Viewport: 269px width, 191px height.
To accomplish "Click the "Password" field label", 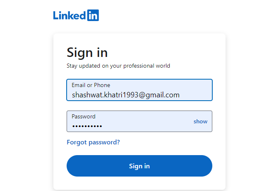I will click(x=83, y=116).
